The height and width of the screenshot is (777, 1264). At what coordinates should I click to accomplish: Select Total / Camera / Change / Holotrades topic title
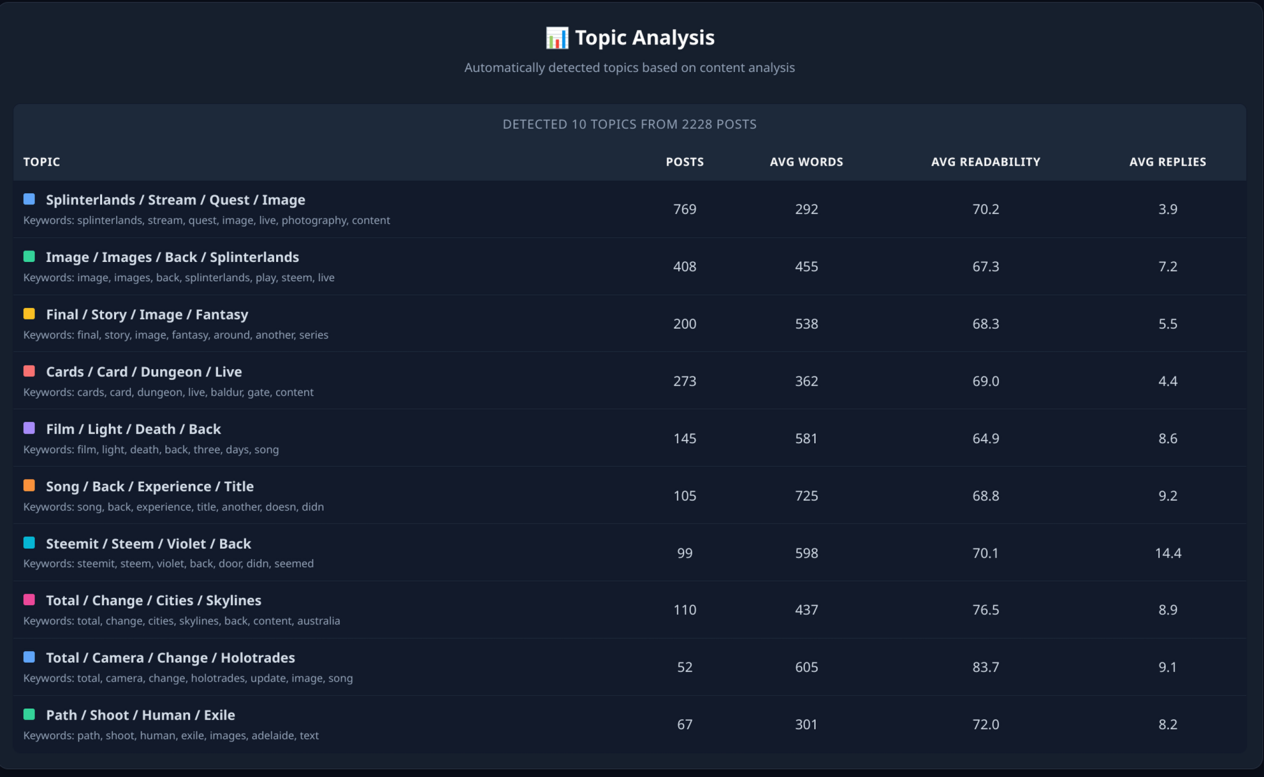[170, 658]
